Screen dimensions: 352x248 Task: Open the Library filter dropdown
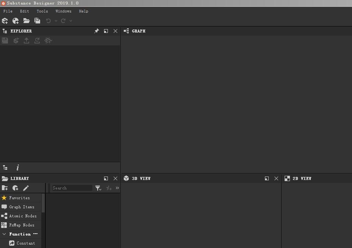tap(98, 188)
